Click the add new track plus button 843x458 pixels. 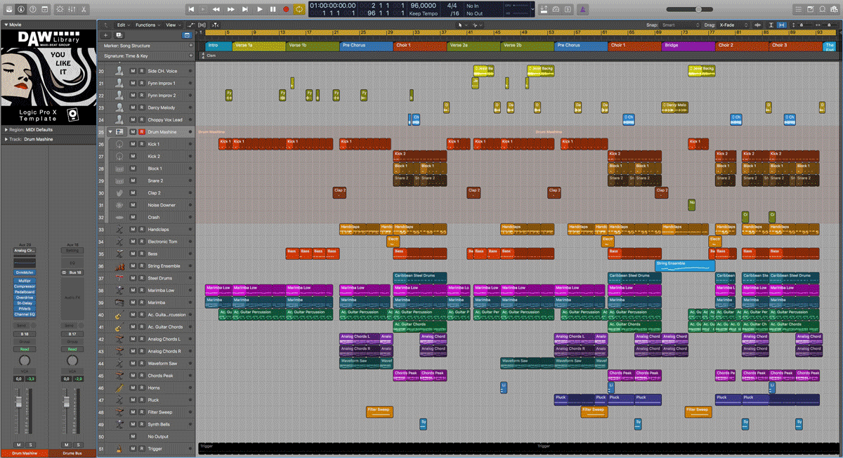pyautogui.click(x=105, y=34)
